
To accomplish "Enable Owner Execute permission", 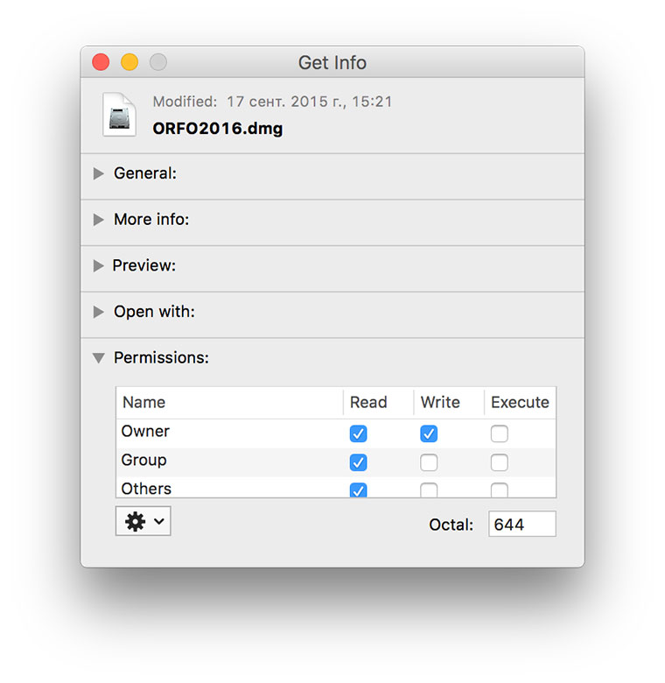I will (x=499, y=433).
